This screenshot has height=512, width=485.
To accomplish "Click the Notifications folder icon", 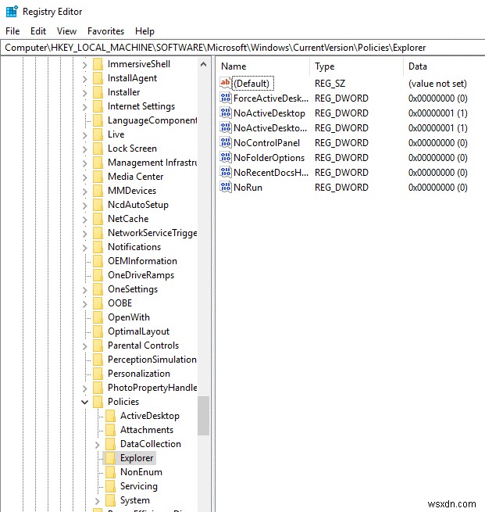I will pos(98,247).
